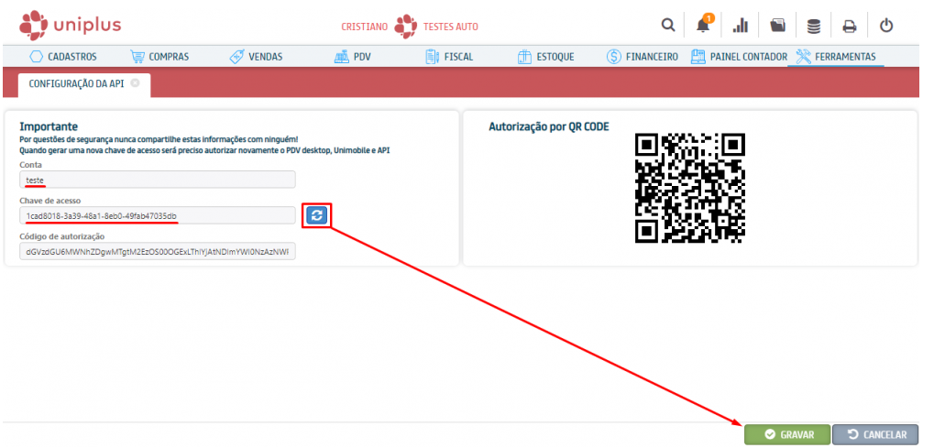934x448 pixels.
Task: Close the Configuração da API tab
Action: click(x=136, y=82)
